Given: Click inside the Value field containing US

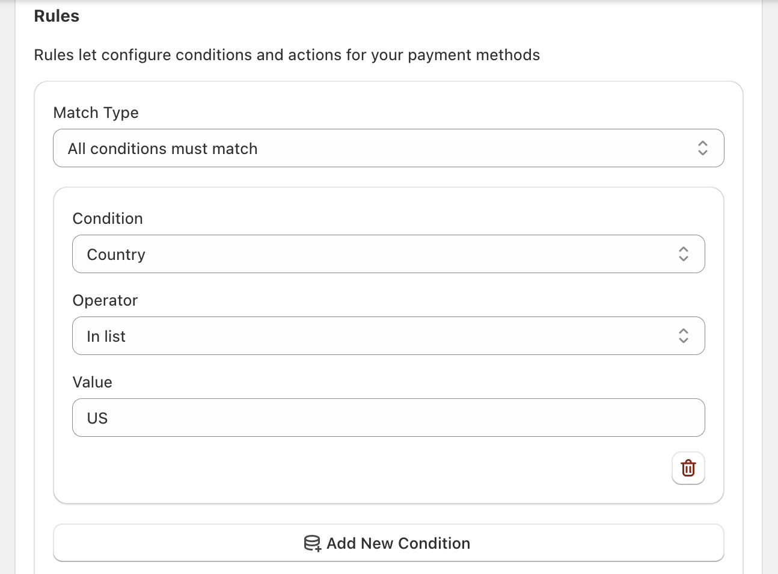Looking at the screenshot, I should point(388,418).
